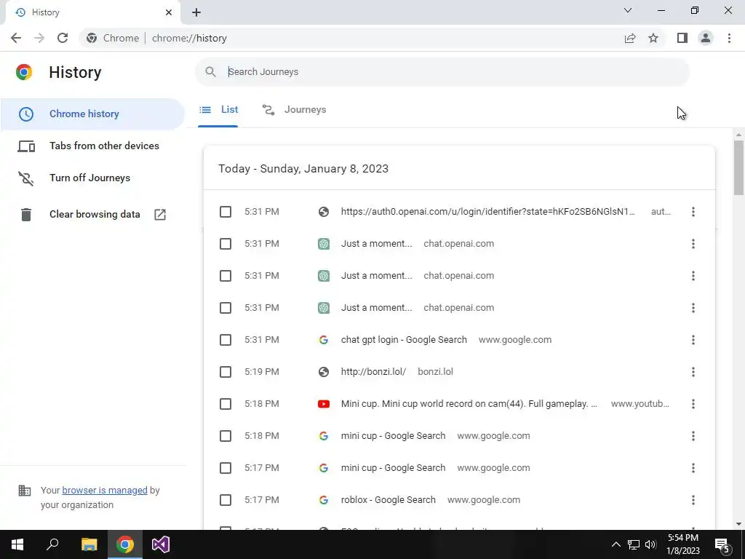745x559 pixels.
Task: Check the bonzi.lol entry checkbox
Action: click(226, 372)
